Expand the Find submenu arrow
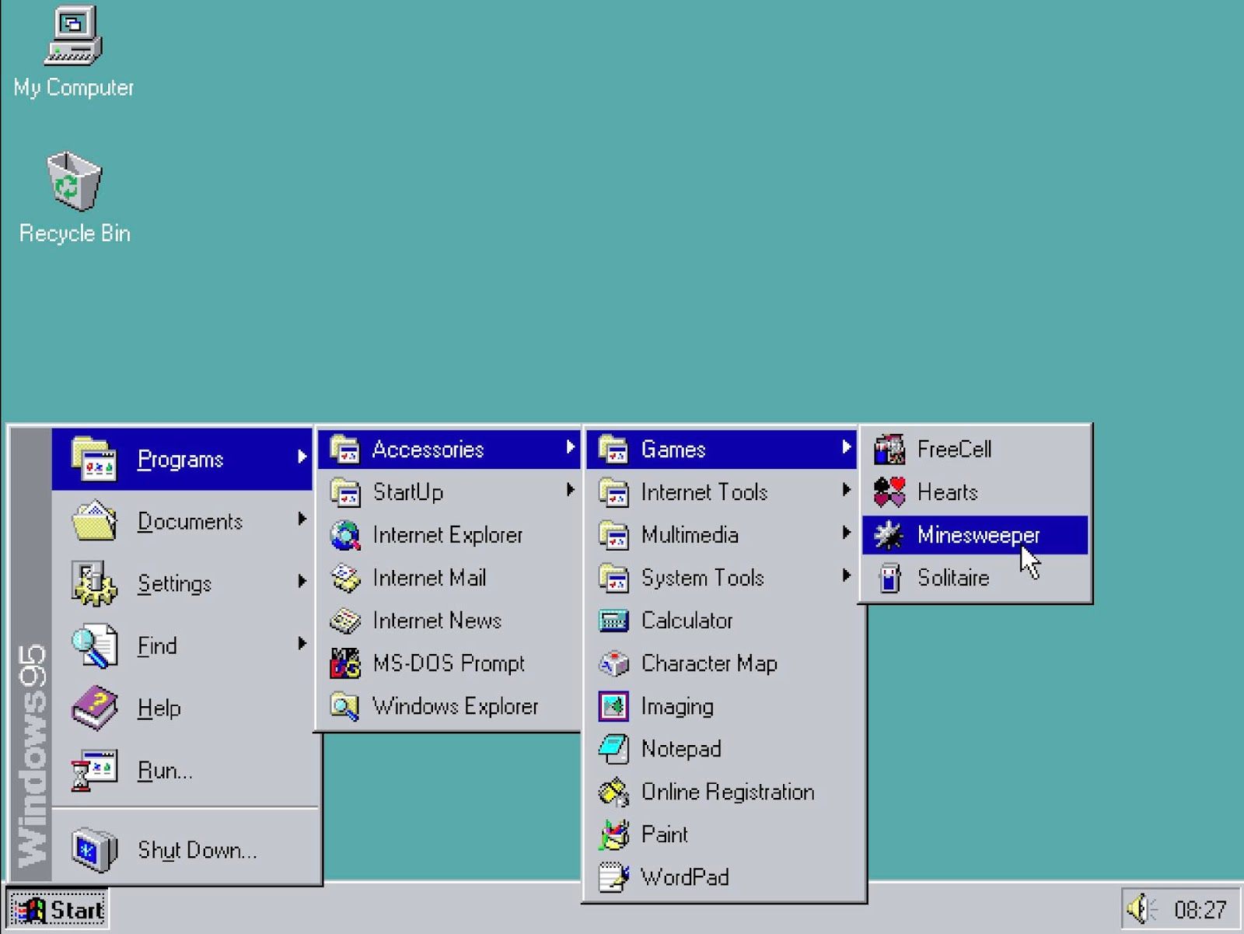The image size is (1244, 934). tap(302, 643)
